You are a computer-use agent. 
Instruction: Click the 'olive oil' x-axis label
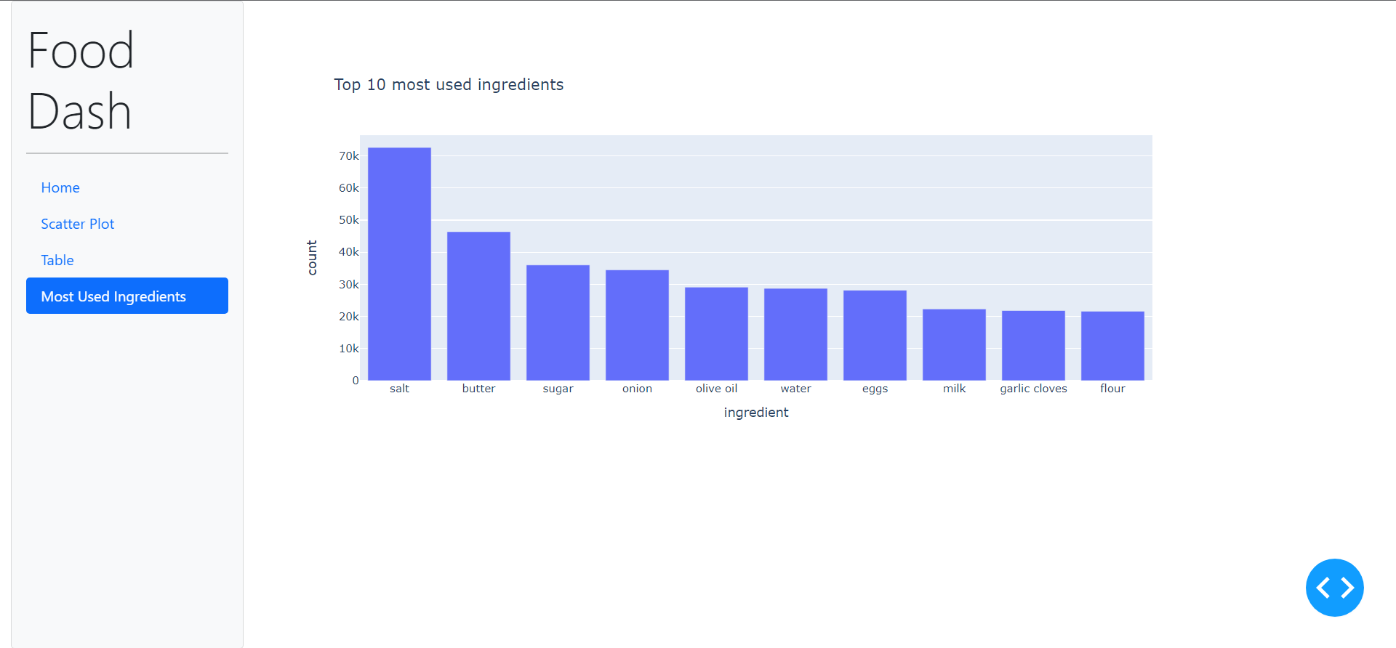(716, 389)
